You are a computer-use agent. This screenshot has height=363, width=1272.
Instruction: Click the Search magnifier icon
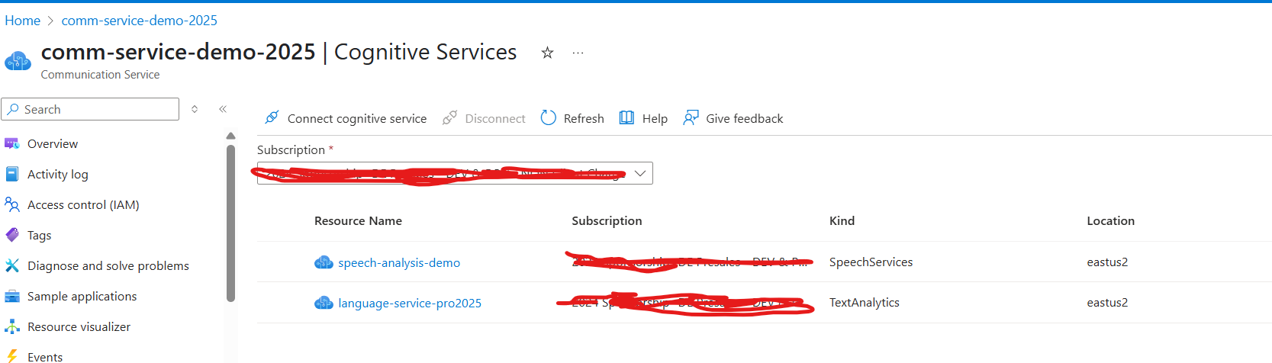[13, 109]
